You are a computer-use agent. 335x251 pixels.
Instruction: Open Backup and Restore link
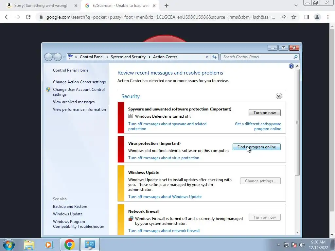(70, 207)
